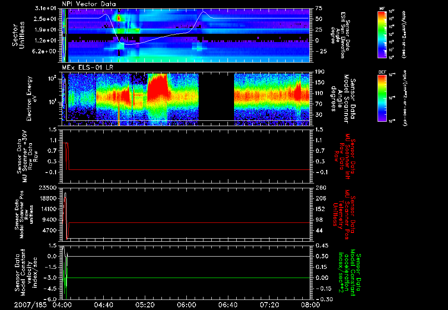Click the "18800" scanner position tick
The height and width of the screenshot is (310, 448).
point(48,198)
